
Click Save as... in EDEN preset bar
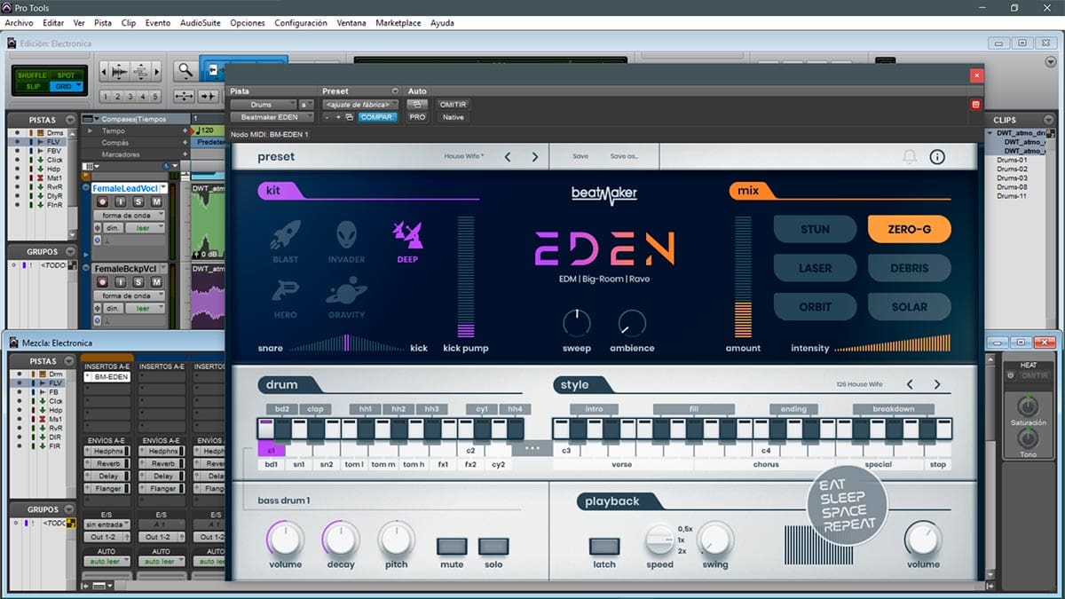[624, 157]
